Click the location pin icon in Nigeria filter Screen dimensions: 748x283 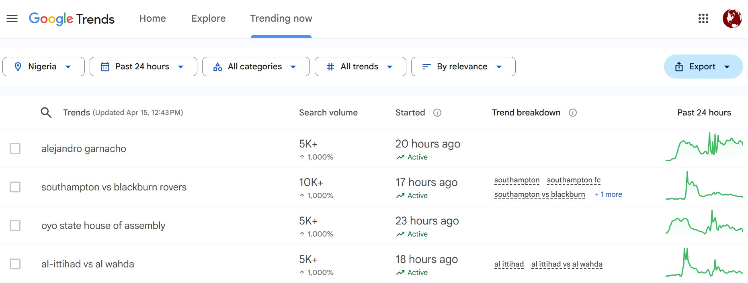tap(18, 67)
